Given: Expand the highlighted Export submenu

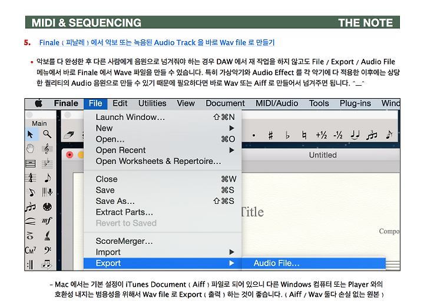Looking at the screenshot, I should [163, 263].
